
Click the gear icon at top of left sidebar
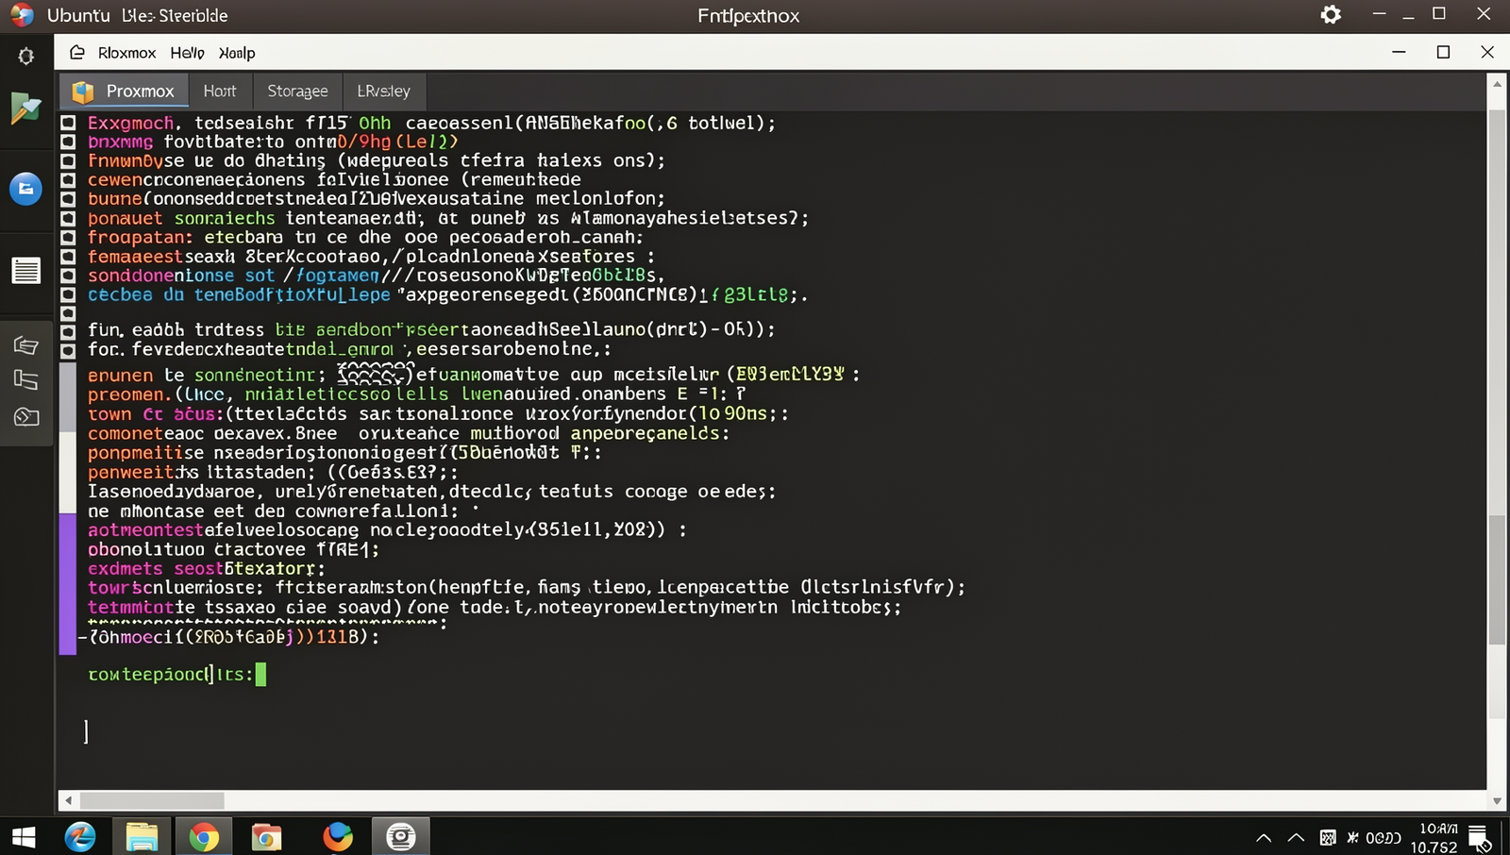26,57
